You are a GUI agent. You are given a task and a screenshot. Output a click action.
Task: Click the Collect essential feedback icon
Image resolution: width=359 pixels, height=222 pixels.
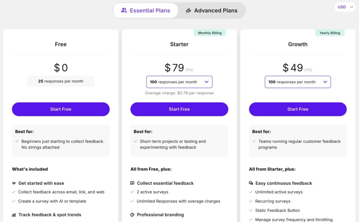pyautogui.click(x=132, y=183)
